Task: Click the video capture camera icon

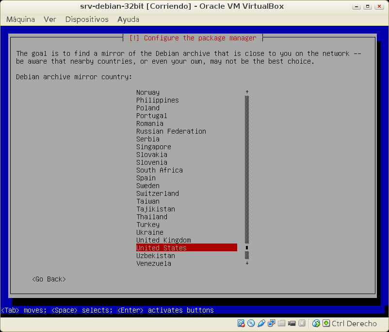Action: tap(292, 323)
